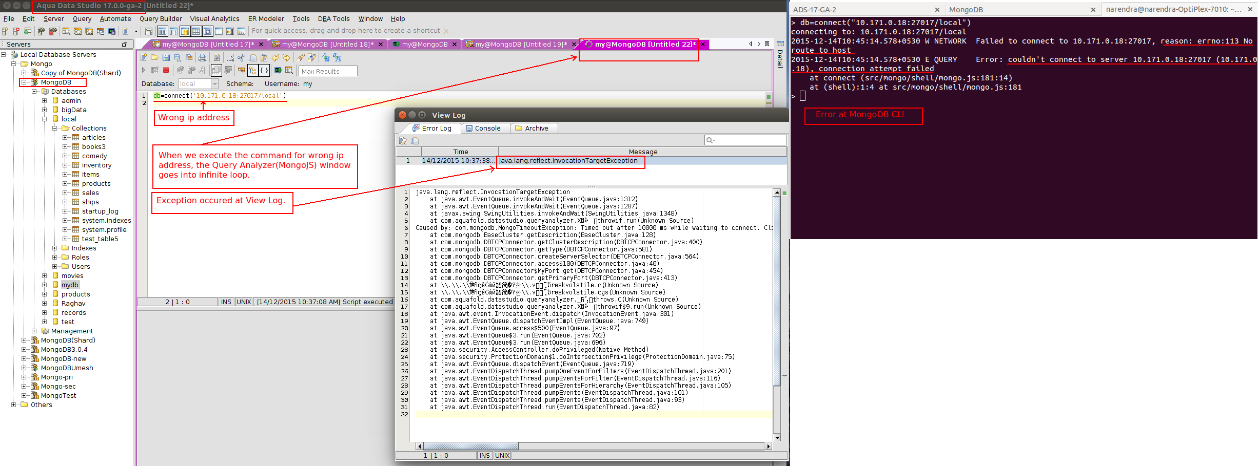
Task: Switch to the ADS-17-GA-2 terminal tab
Action: pyautogui.click(x=865, y=10)
